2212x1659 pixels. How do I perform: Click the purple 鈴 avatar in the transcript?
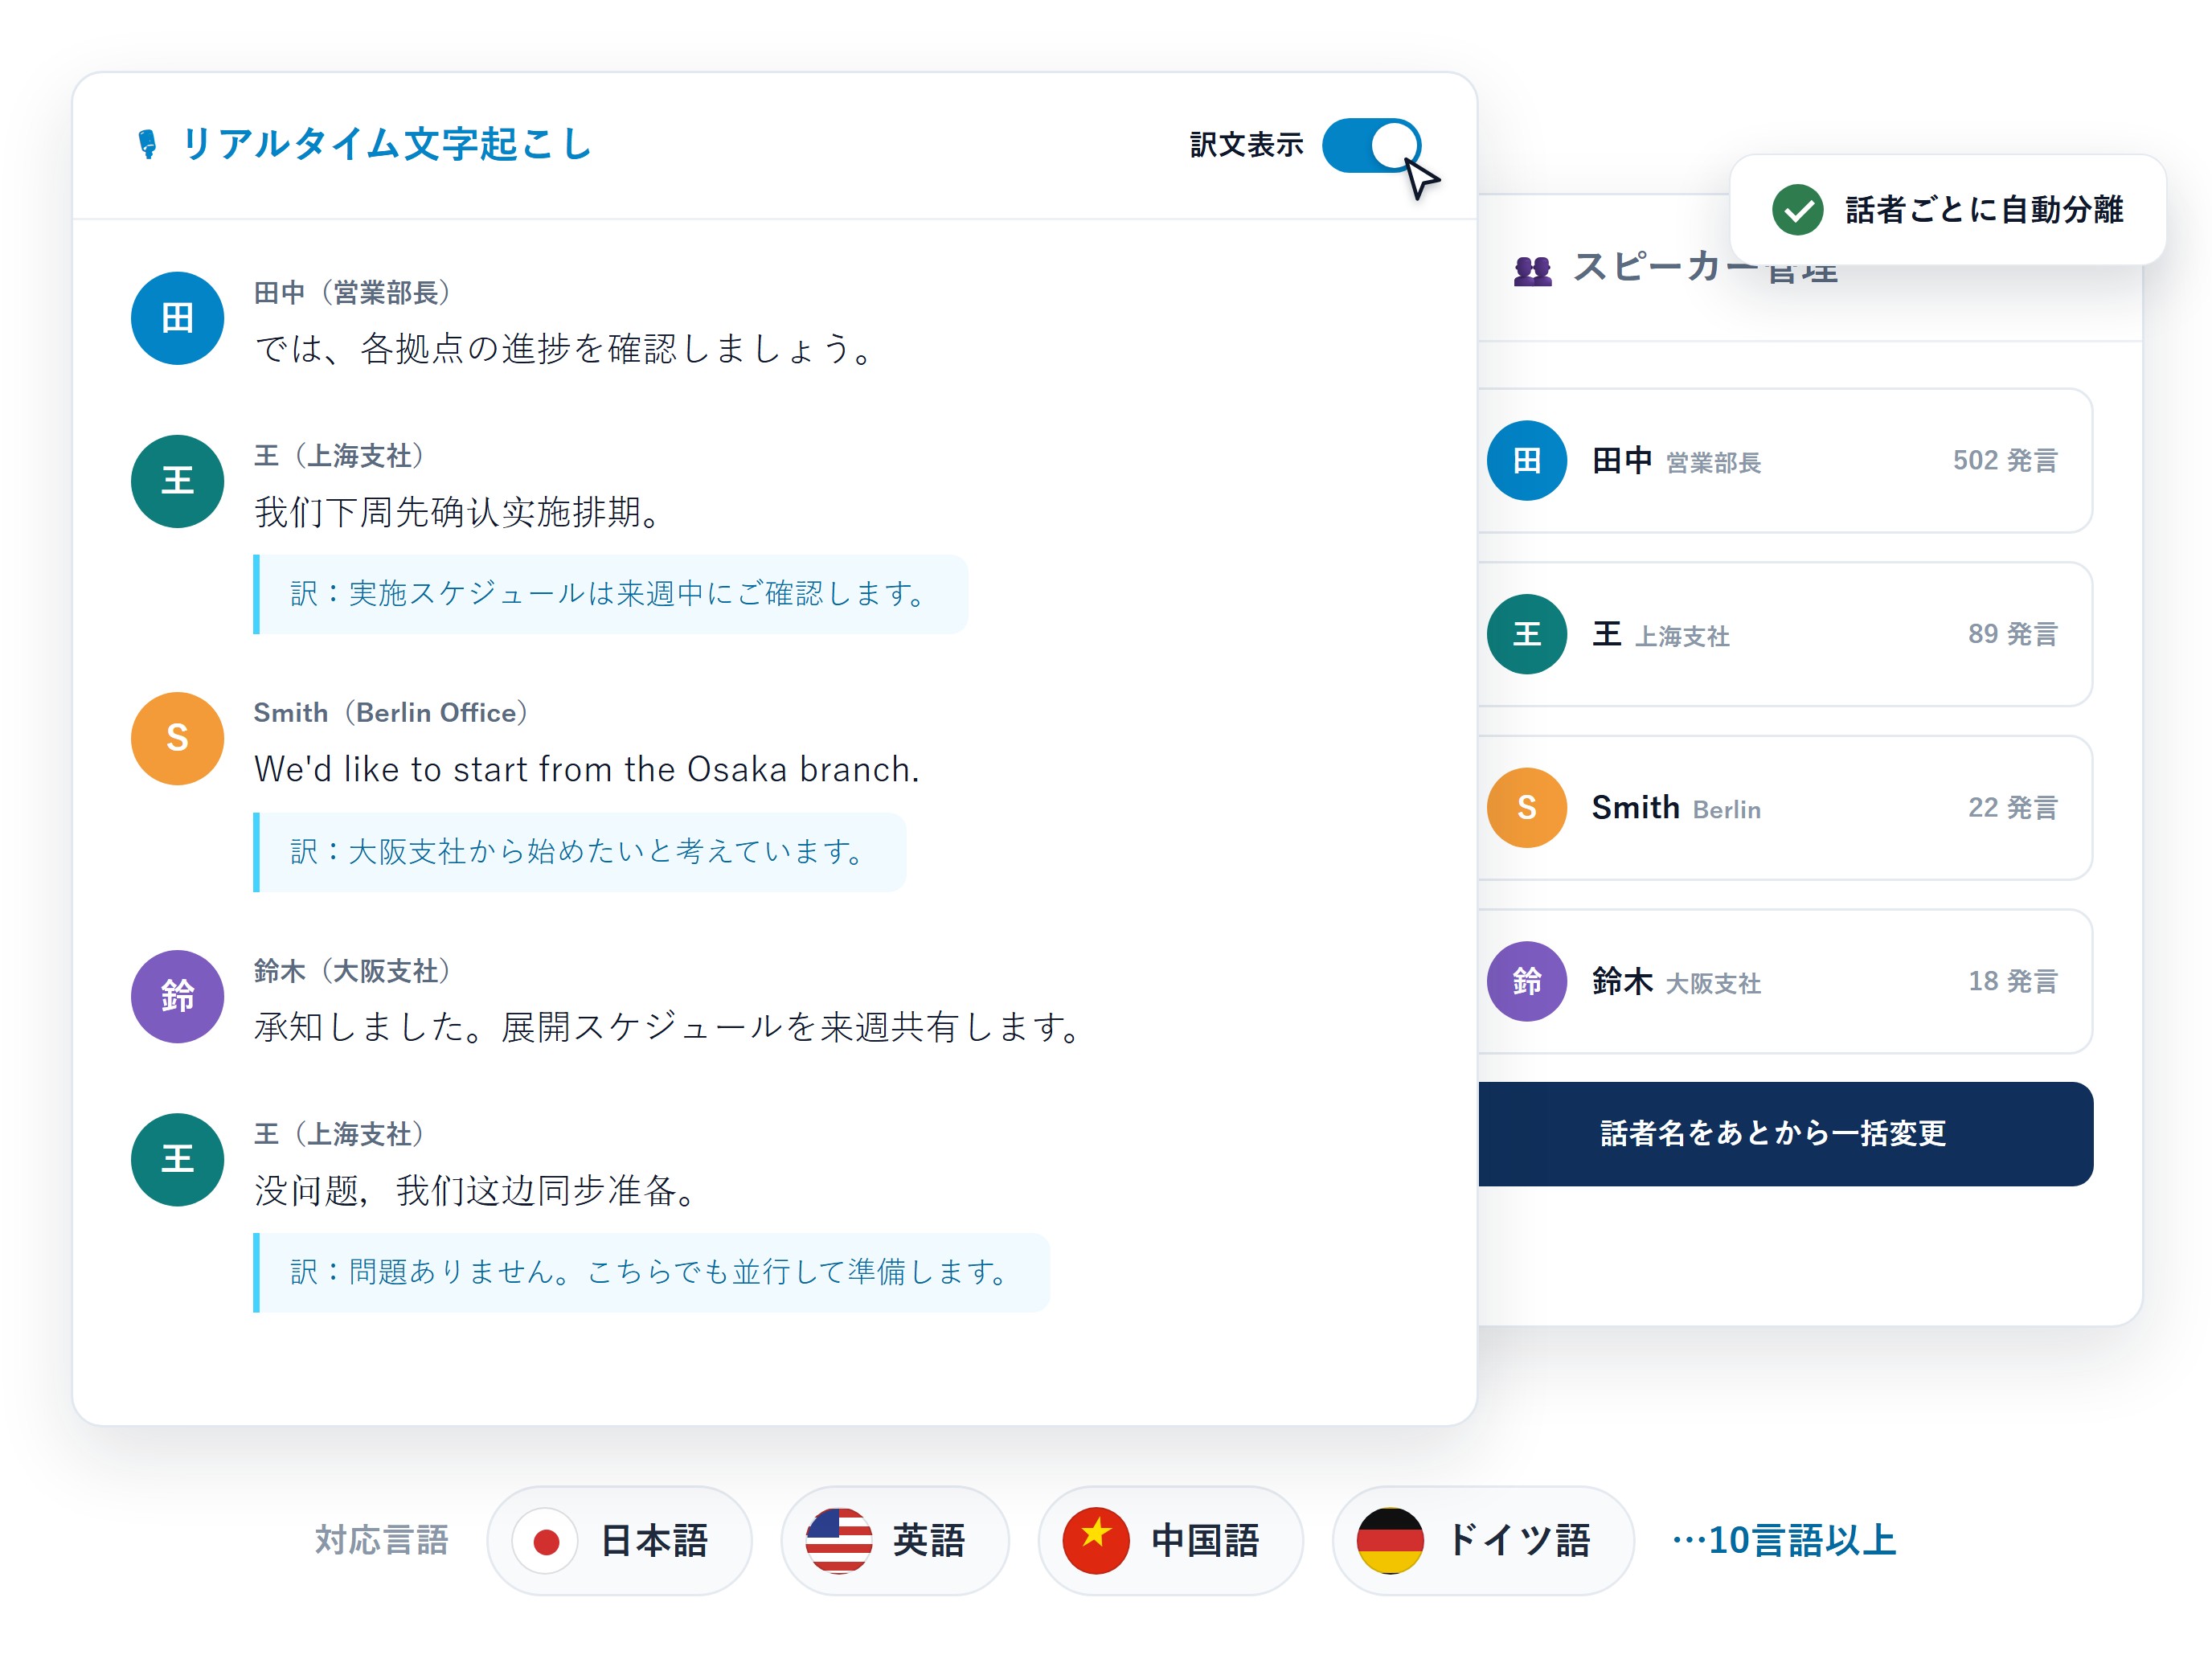tap(177, 996)
